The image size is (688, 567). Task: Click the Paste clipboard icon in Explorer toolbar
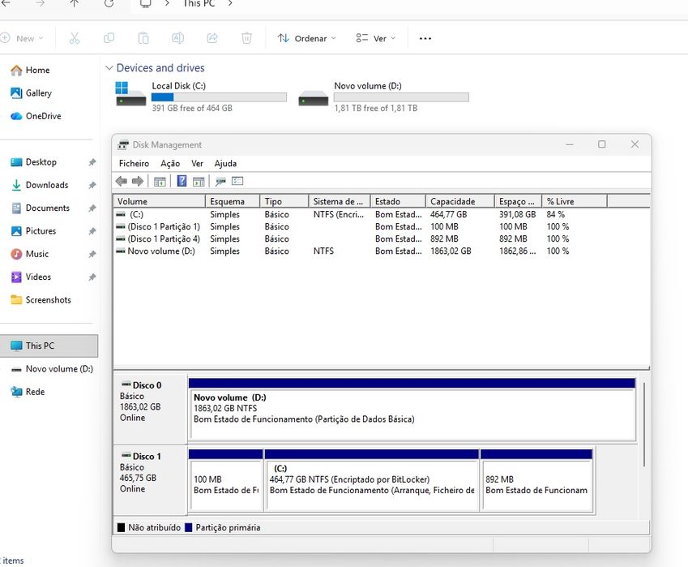click(x=143, y=38)
